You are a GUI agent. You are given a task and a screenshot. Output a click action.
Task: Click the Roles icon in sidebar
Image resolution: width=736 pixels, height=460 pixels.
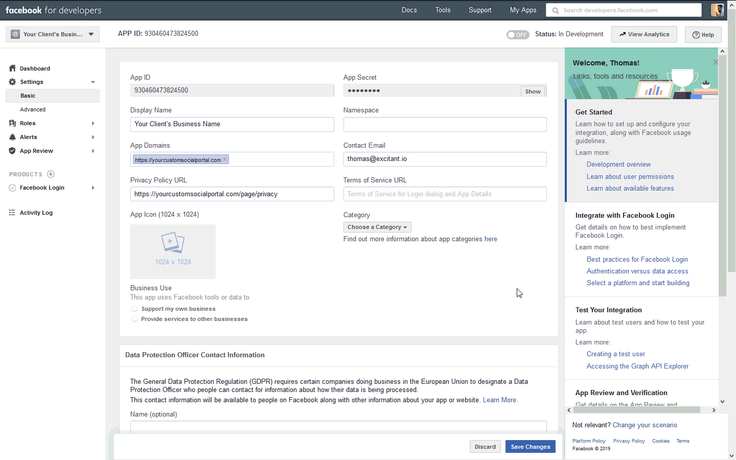12,123
